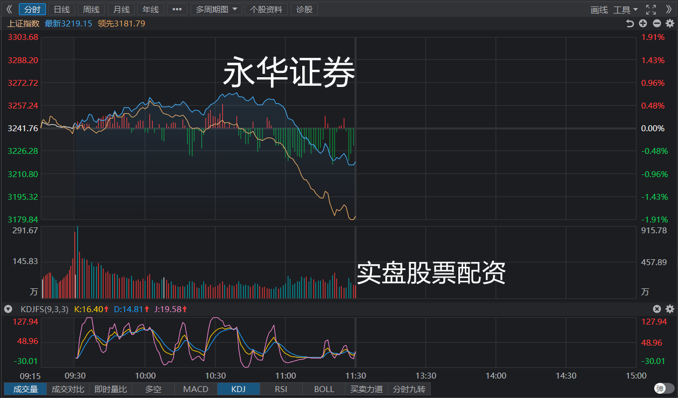Viewport: 678px width, 398px height.
Task: Switch to 周线 weekly chart
Action: (x=92, y=9)
